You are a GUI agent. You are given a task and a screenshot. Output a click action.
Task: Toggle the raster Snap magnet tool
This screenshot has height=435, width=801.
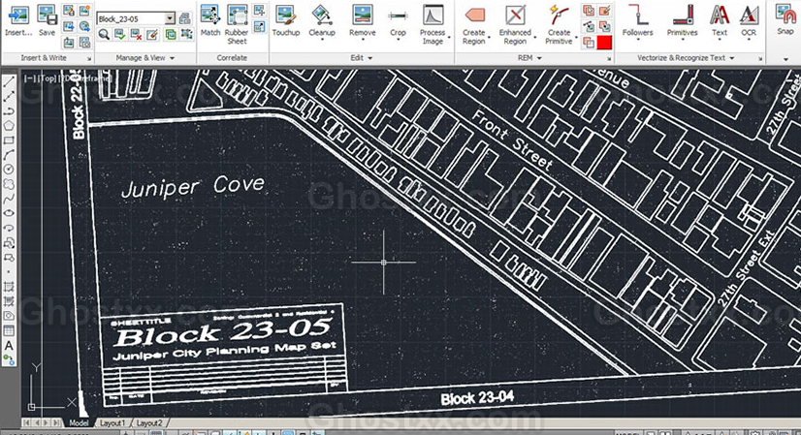785,19
